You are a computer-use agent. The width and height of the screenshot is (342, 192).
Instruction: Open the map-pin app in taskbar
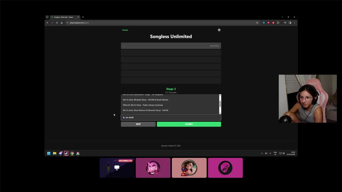click(x=78, y=153)
